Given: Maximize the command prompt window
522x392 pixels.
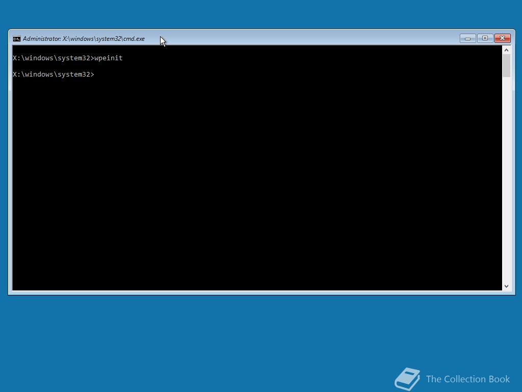Looking at the screenshot, I should 485,39.
